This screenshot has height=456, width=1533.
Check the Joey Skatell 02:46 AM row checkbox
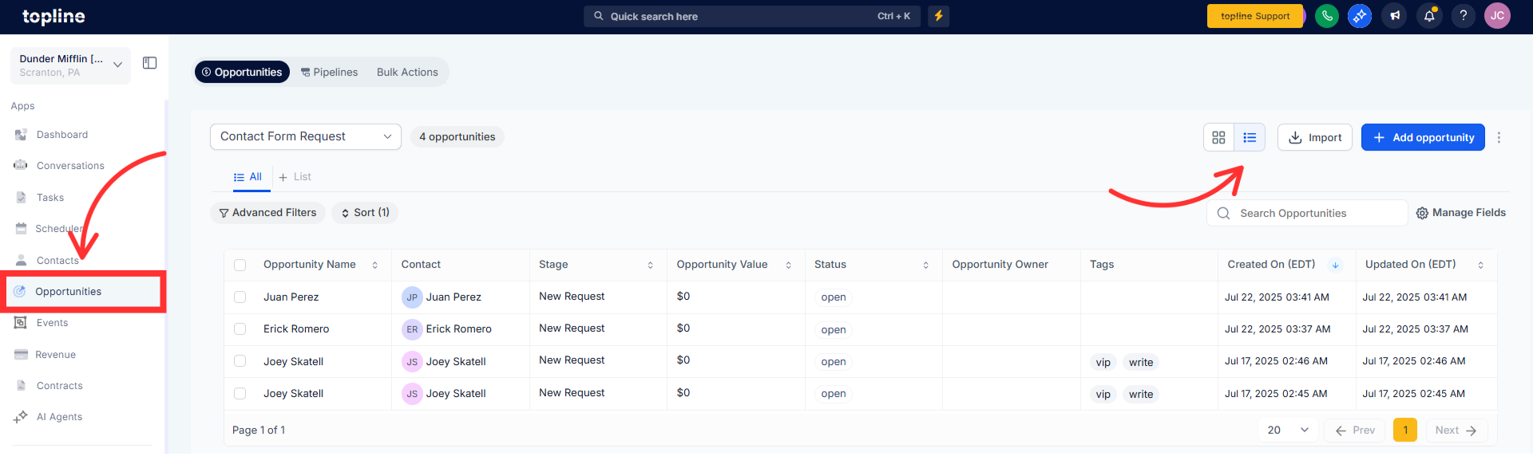point(240,361)
